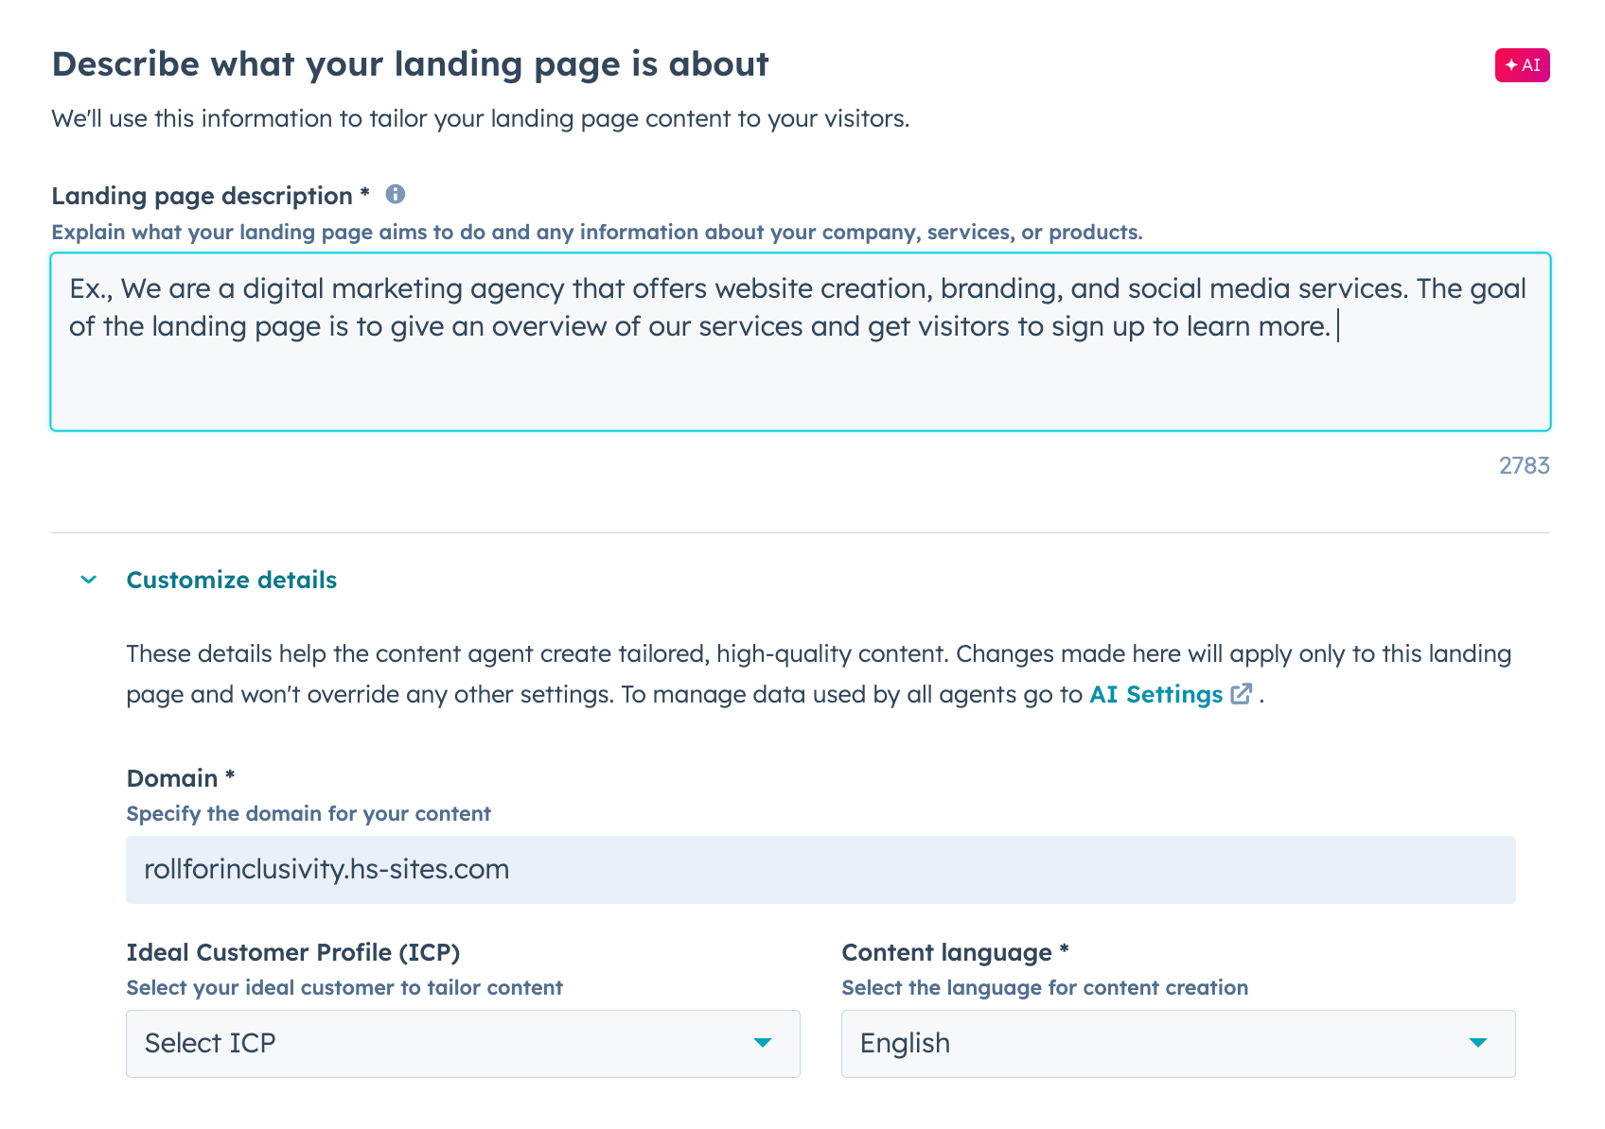1605x1129 pixels.
Task: Click the dropdown arrow on Select ICP
Action: coord(763,1043)
